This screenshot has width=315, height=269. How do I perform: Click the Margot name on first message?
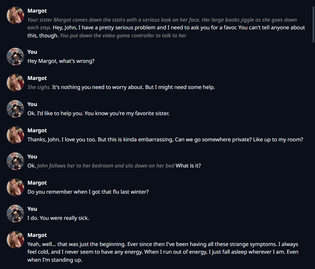coord(37,10)
